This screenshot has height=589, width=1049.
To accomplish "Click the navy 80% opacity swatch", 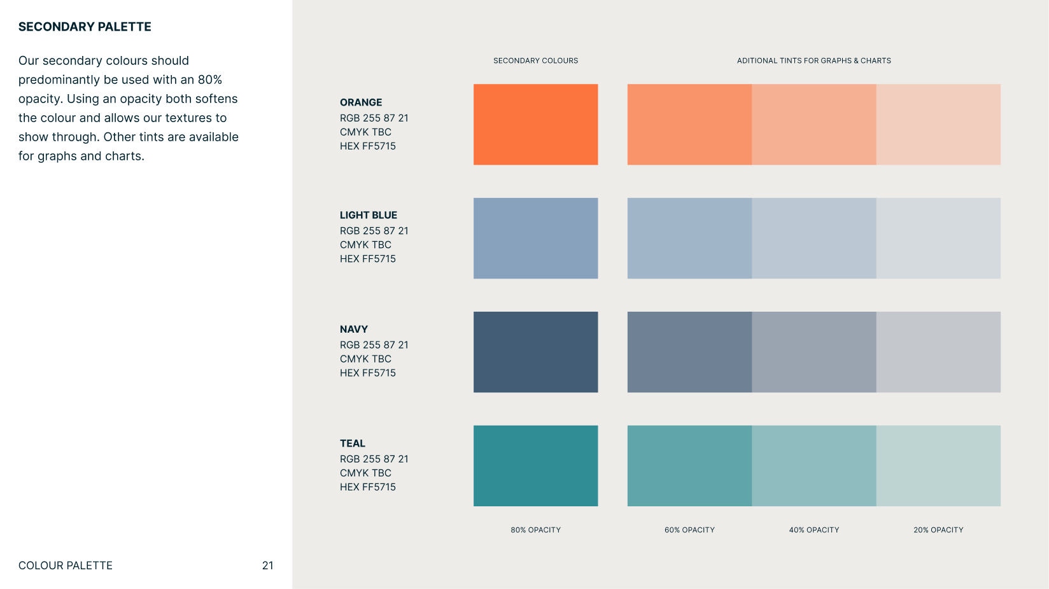I will click(x=535, y=352).
